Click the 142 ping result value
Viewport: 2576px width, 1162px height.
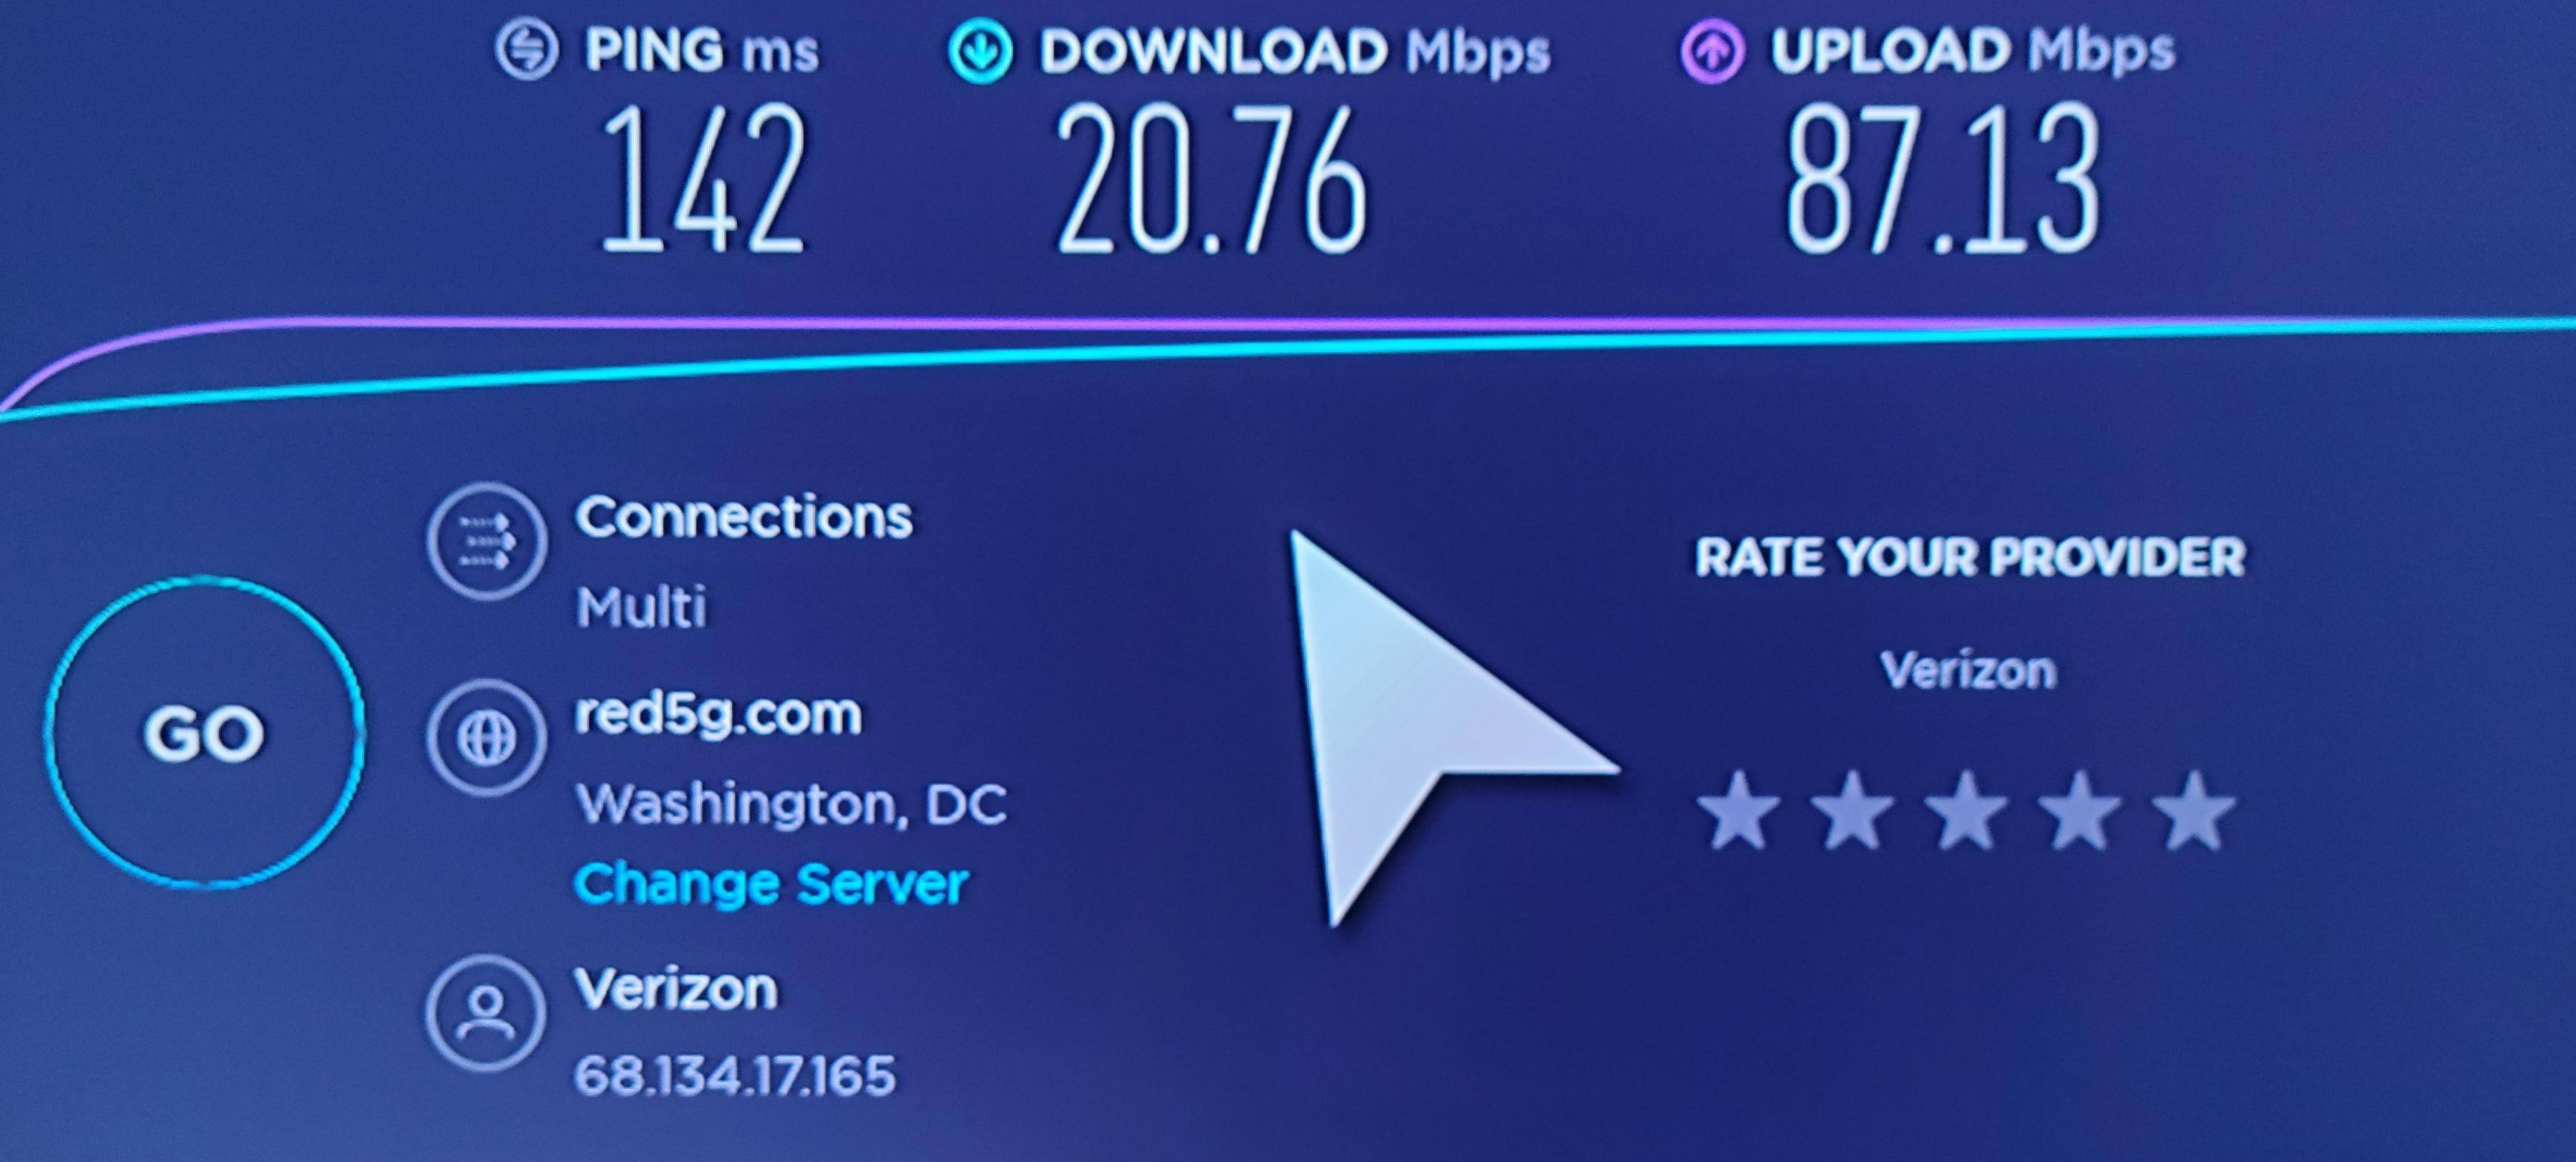coord(702,178)
